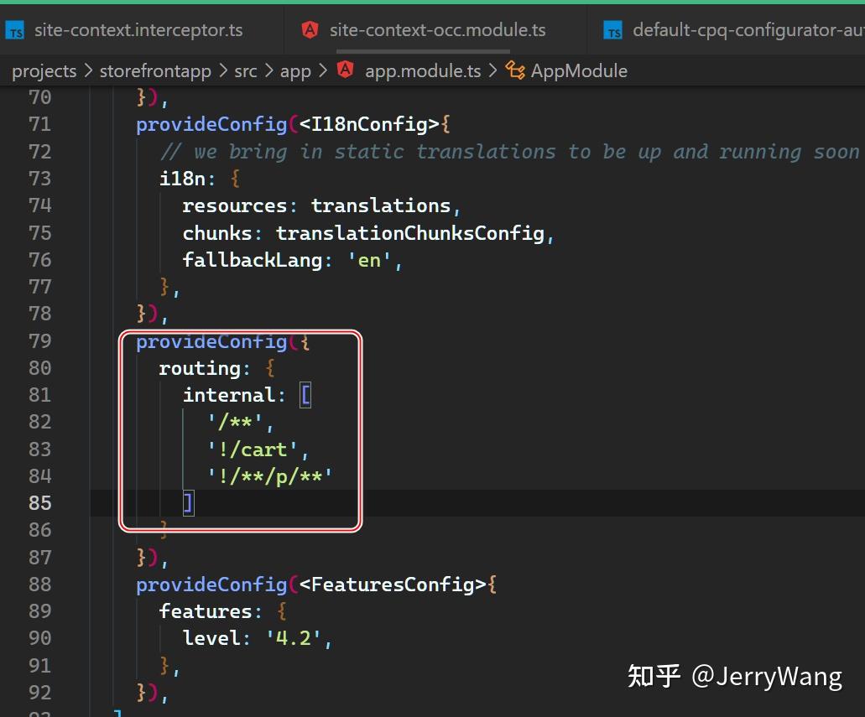This screenshot has width=865, height=717.
Task: Open the src breadcrumb dropdown
Action: (245, 70)
